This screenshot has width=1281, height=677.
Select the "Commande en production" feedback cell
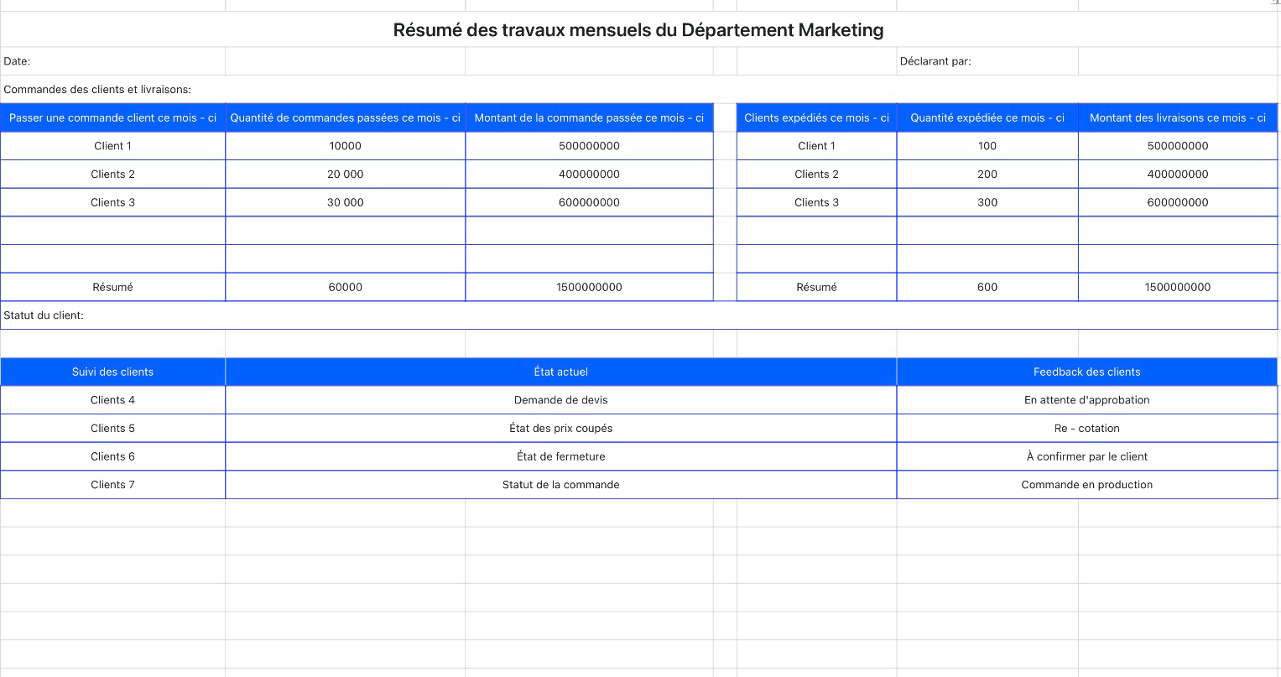[1087, 485]
